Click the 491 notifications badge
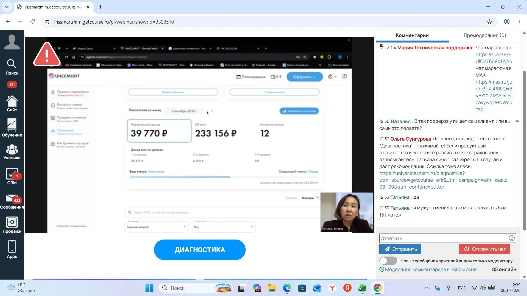The height and width of the screenshot is (296, 527). pyautogui.click(x=12, y=84)
